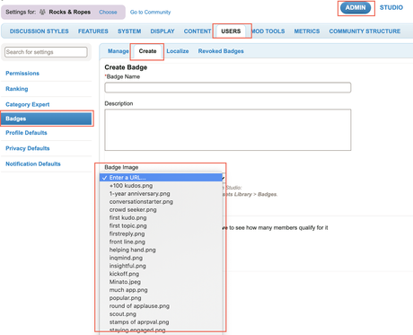
Task: Open the SYSTEM tab
Action: 129,31
